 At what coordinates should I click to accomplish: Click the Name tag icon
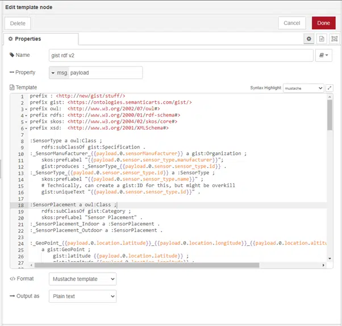point(12,55)
